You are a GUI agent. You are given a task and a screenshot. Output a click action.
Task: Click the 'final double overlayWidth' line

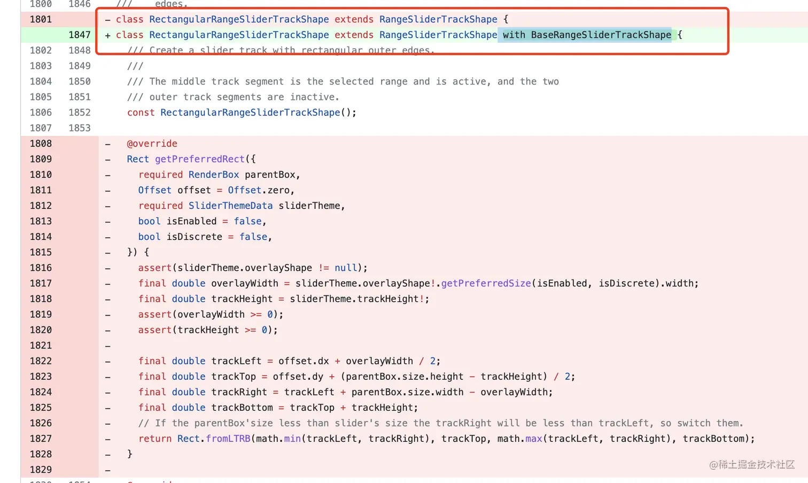tap(418, 283)
